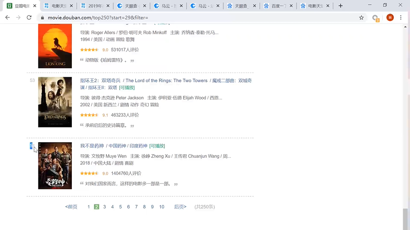
Task: Switch to the 2019年 tab
Action: click(x=95, y=6)
